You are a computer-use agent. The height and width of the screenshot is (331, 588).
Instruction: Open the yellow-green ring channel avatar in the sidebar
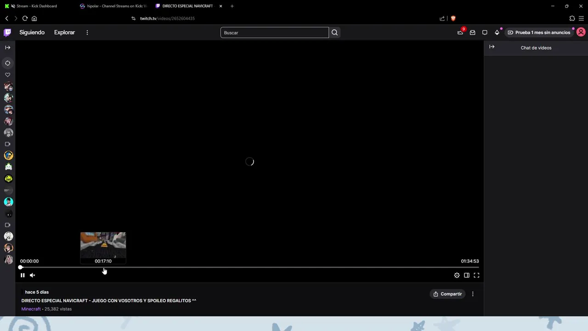tap(8, 179)
